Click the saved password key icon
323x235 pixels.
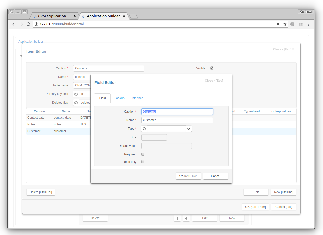tap(279, 24)
